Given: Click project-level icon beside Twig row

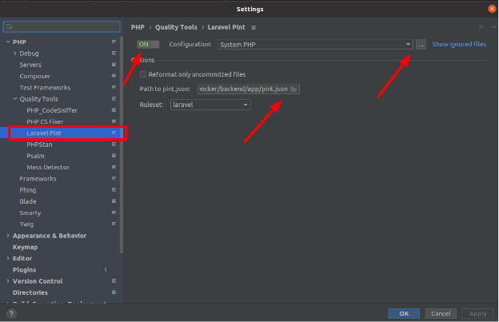Looking at the screenshot, I should [x=114, y=224].
